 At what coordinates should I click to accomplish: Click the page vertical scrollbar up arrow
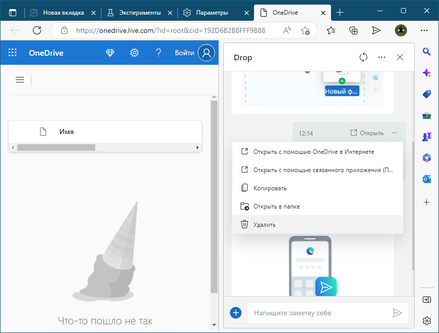pyautogui.click(x=214, y=97)
